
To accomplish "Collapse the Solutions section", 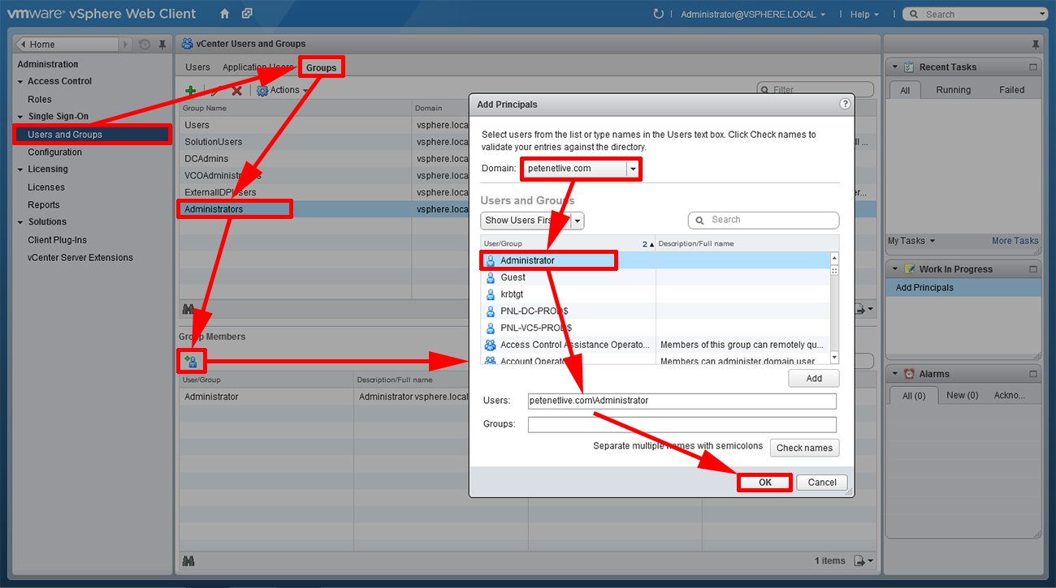I will coord(21,222).
